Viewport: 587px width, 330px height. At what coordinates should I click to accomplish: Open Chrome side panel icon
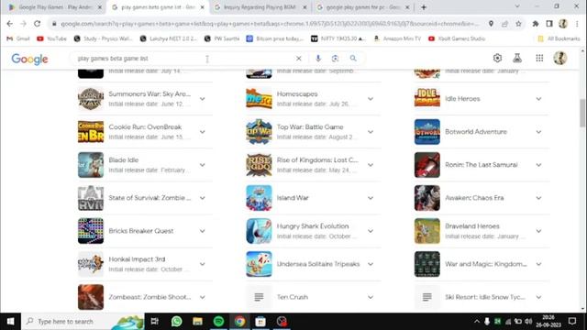[x=549, y=24]
